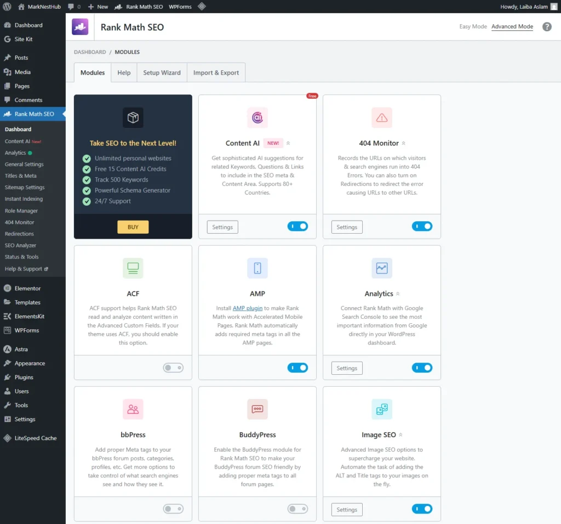561x524 pixels.
Task: Enable the ACF module toggle
Action: pyautogui.click(x=173, y=368)
